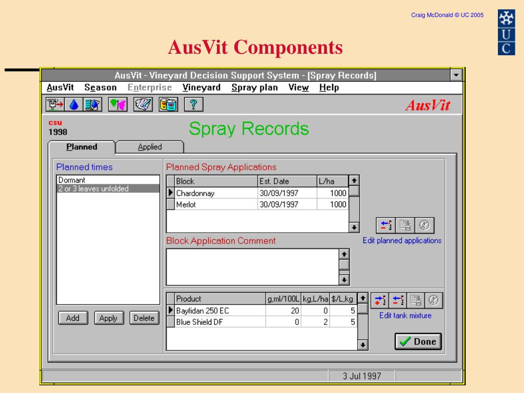Click the Product column header
Viewport: 524px width, 393px height.
point(220,299)
